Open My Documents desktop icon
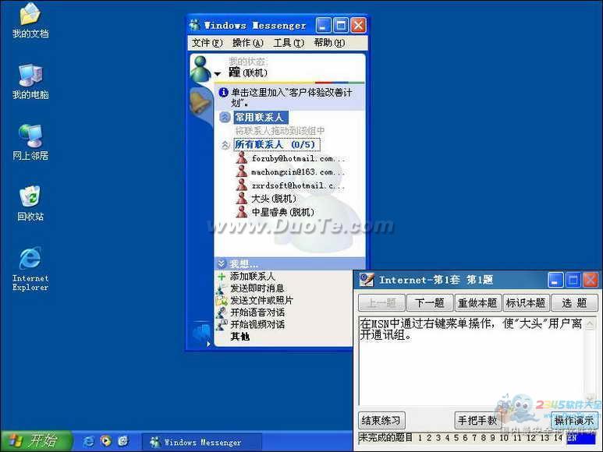This screenshot has width=603, height=452. tap(30, 20)
